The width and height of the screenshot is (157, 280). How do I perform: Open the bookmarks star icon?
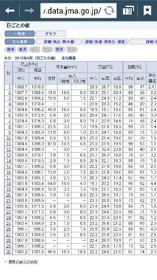tap(147, 10)
